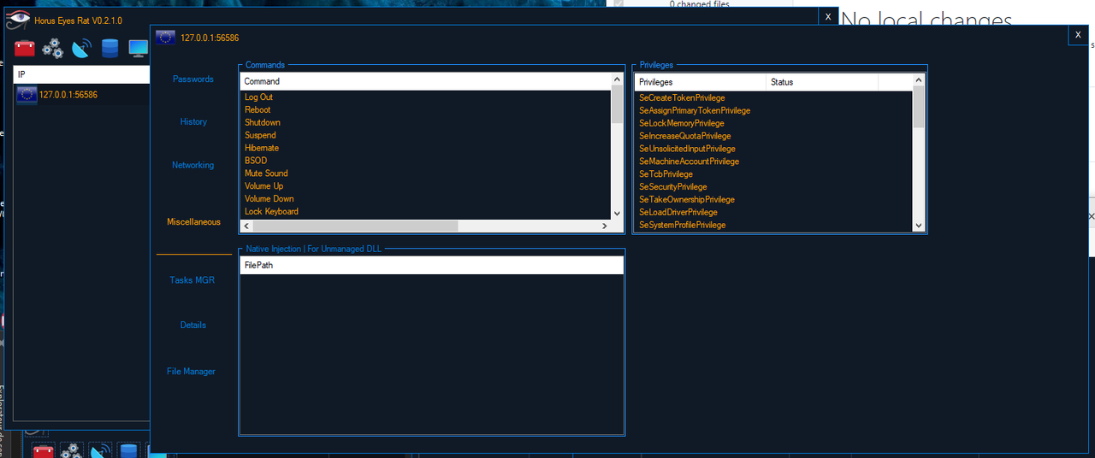This screenshot has width=1095, height=458.
Task: Click the Commands horizontal scrollbar thumb
Action: click(x=356, y=226)
